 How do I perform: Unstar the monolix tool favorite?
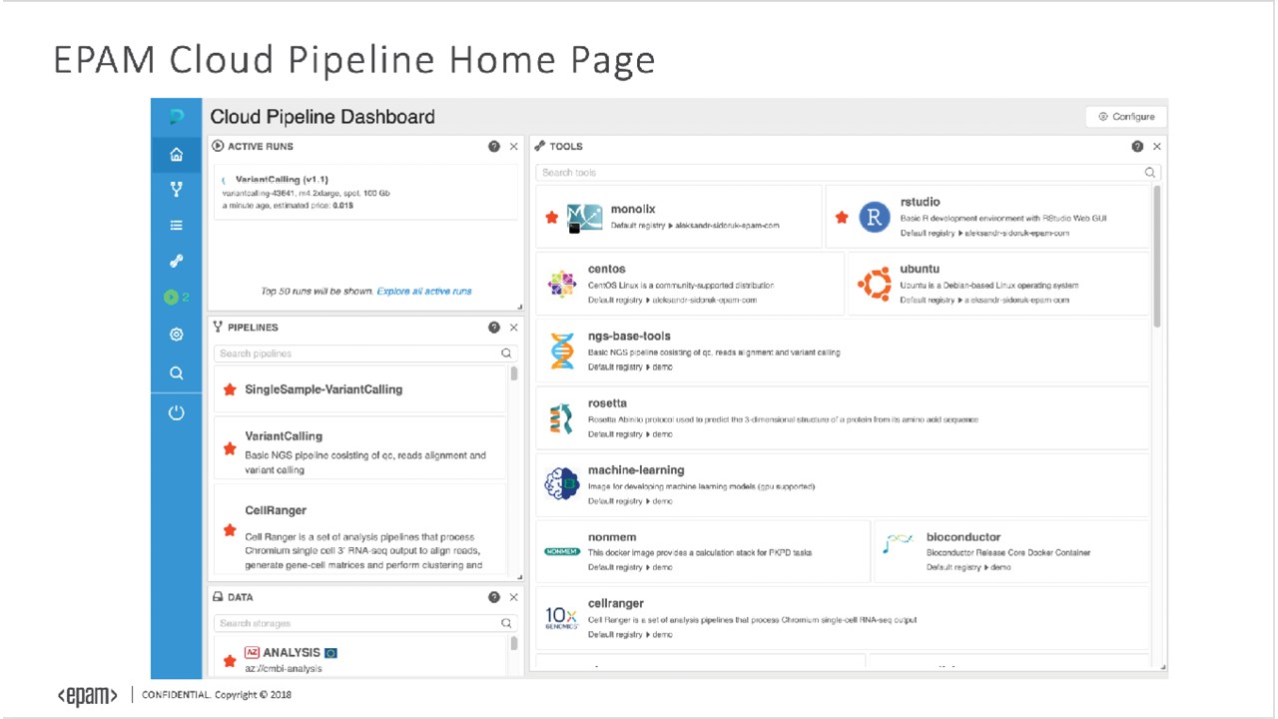552,217
